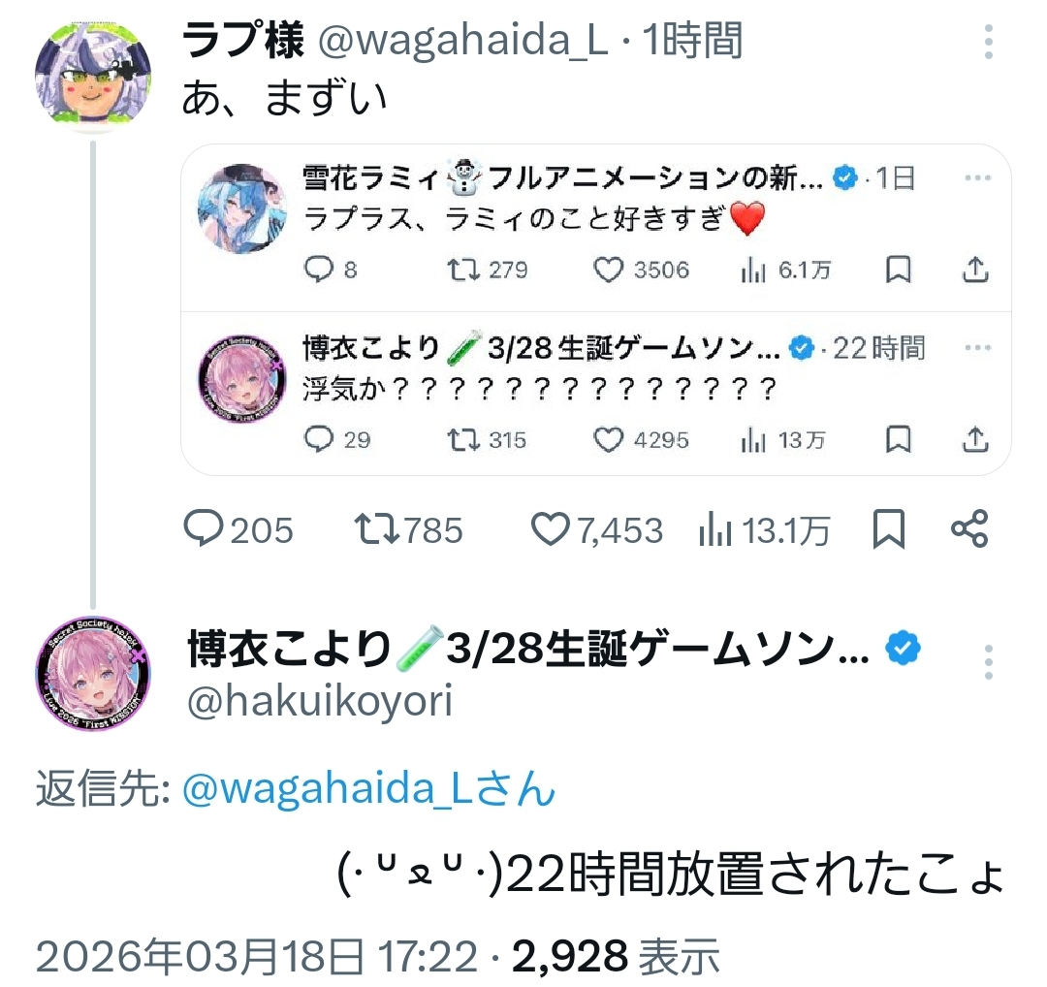The image size is (1047, 987).
Task: View analytics showing 13.1万 impressions
Action: (764, 530)
